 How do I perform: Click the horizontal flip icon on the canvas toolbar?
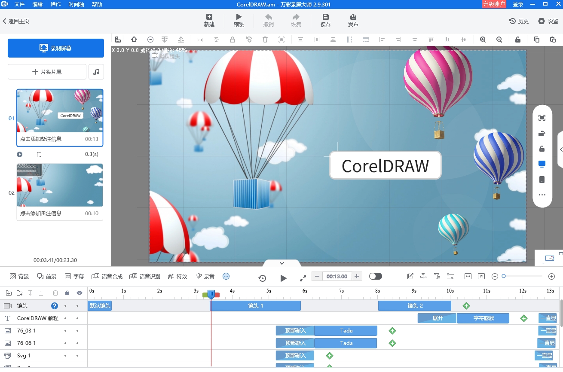[x=200, y=40]
